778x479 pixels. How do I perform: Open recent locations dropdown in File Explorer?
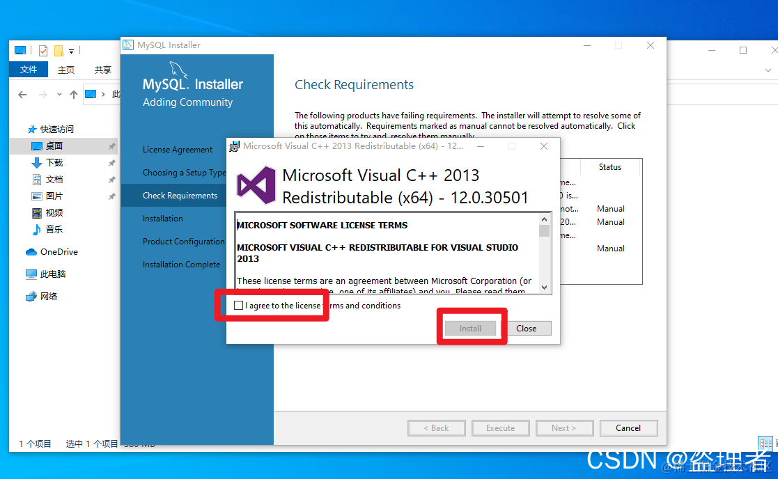(59, 94)
